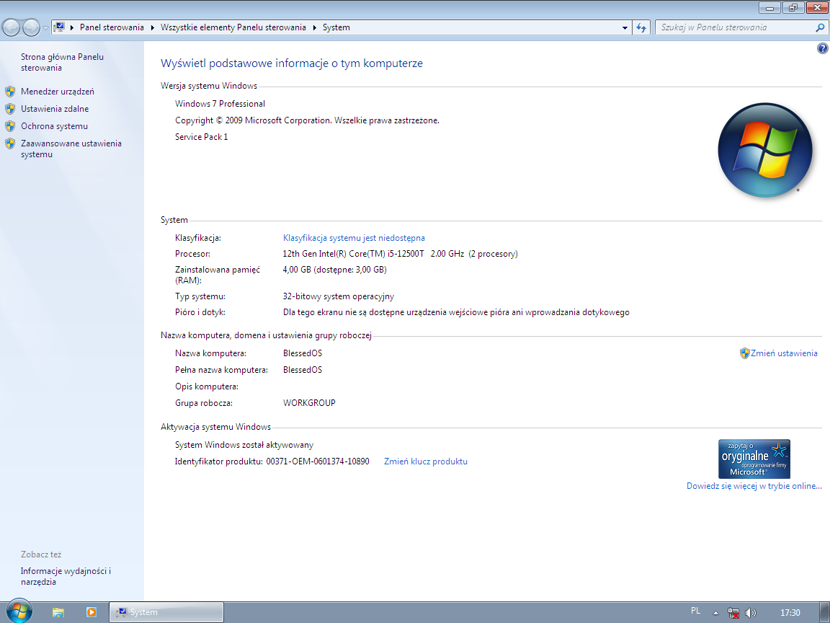Focus the Szukaj w Panelu sterowania field
Screen dimensions: 830x623
(733, 27)
